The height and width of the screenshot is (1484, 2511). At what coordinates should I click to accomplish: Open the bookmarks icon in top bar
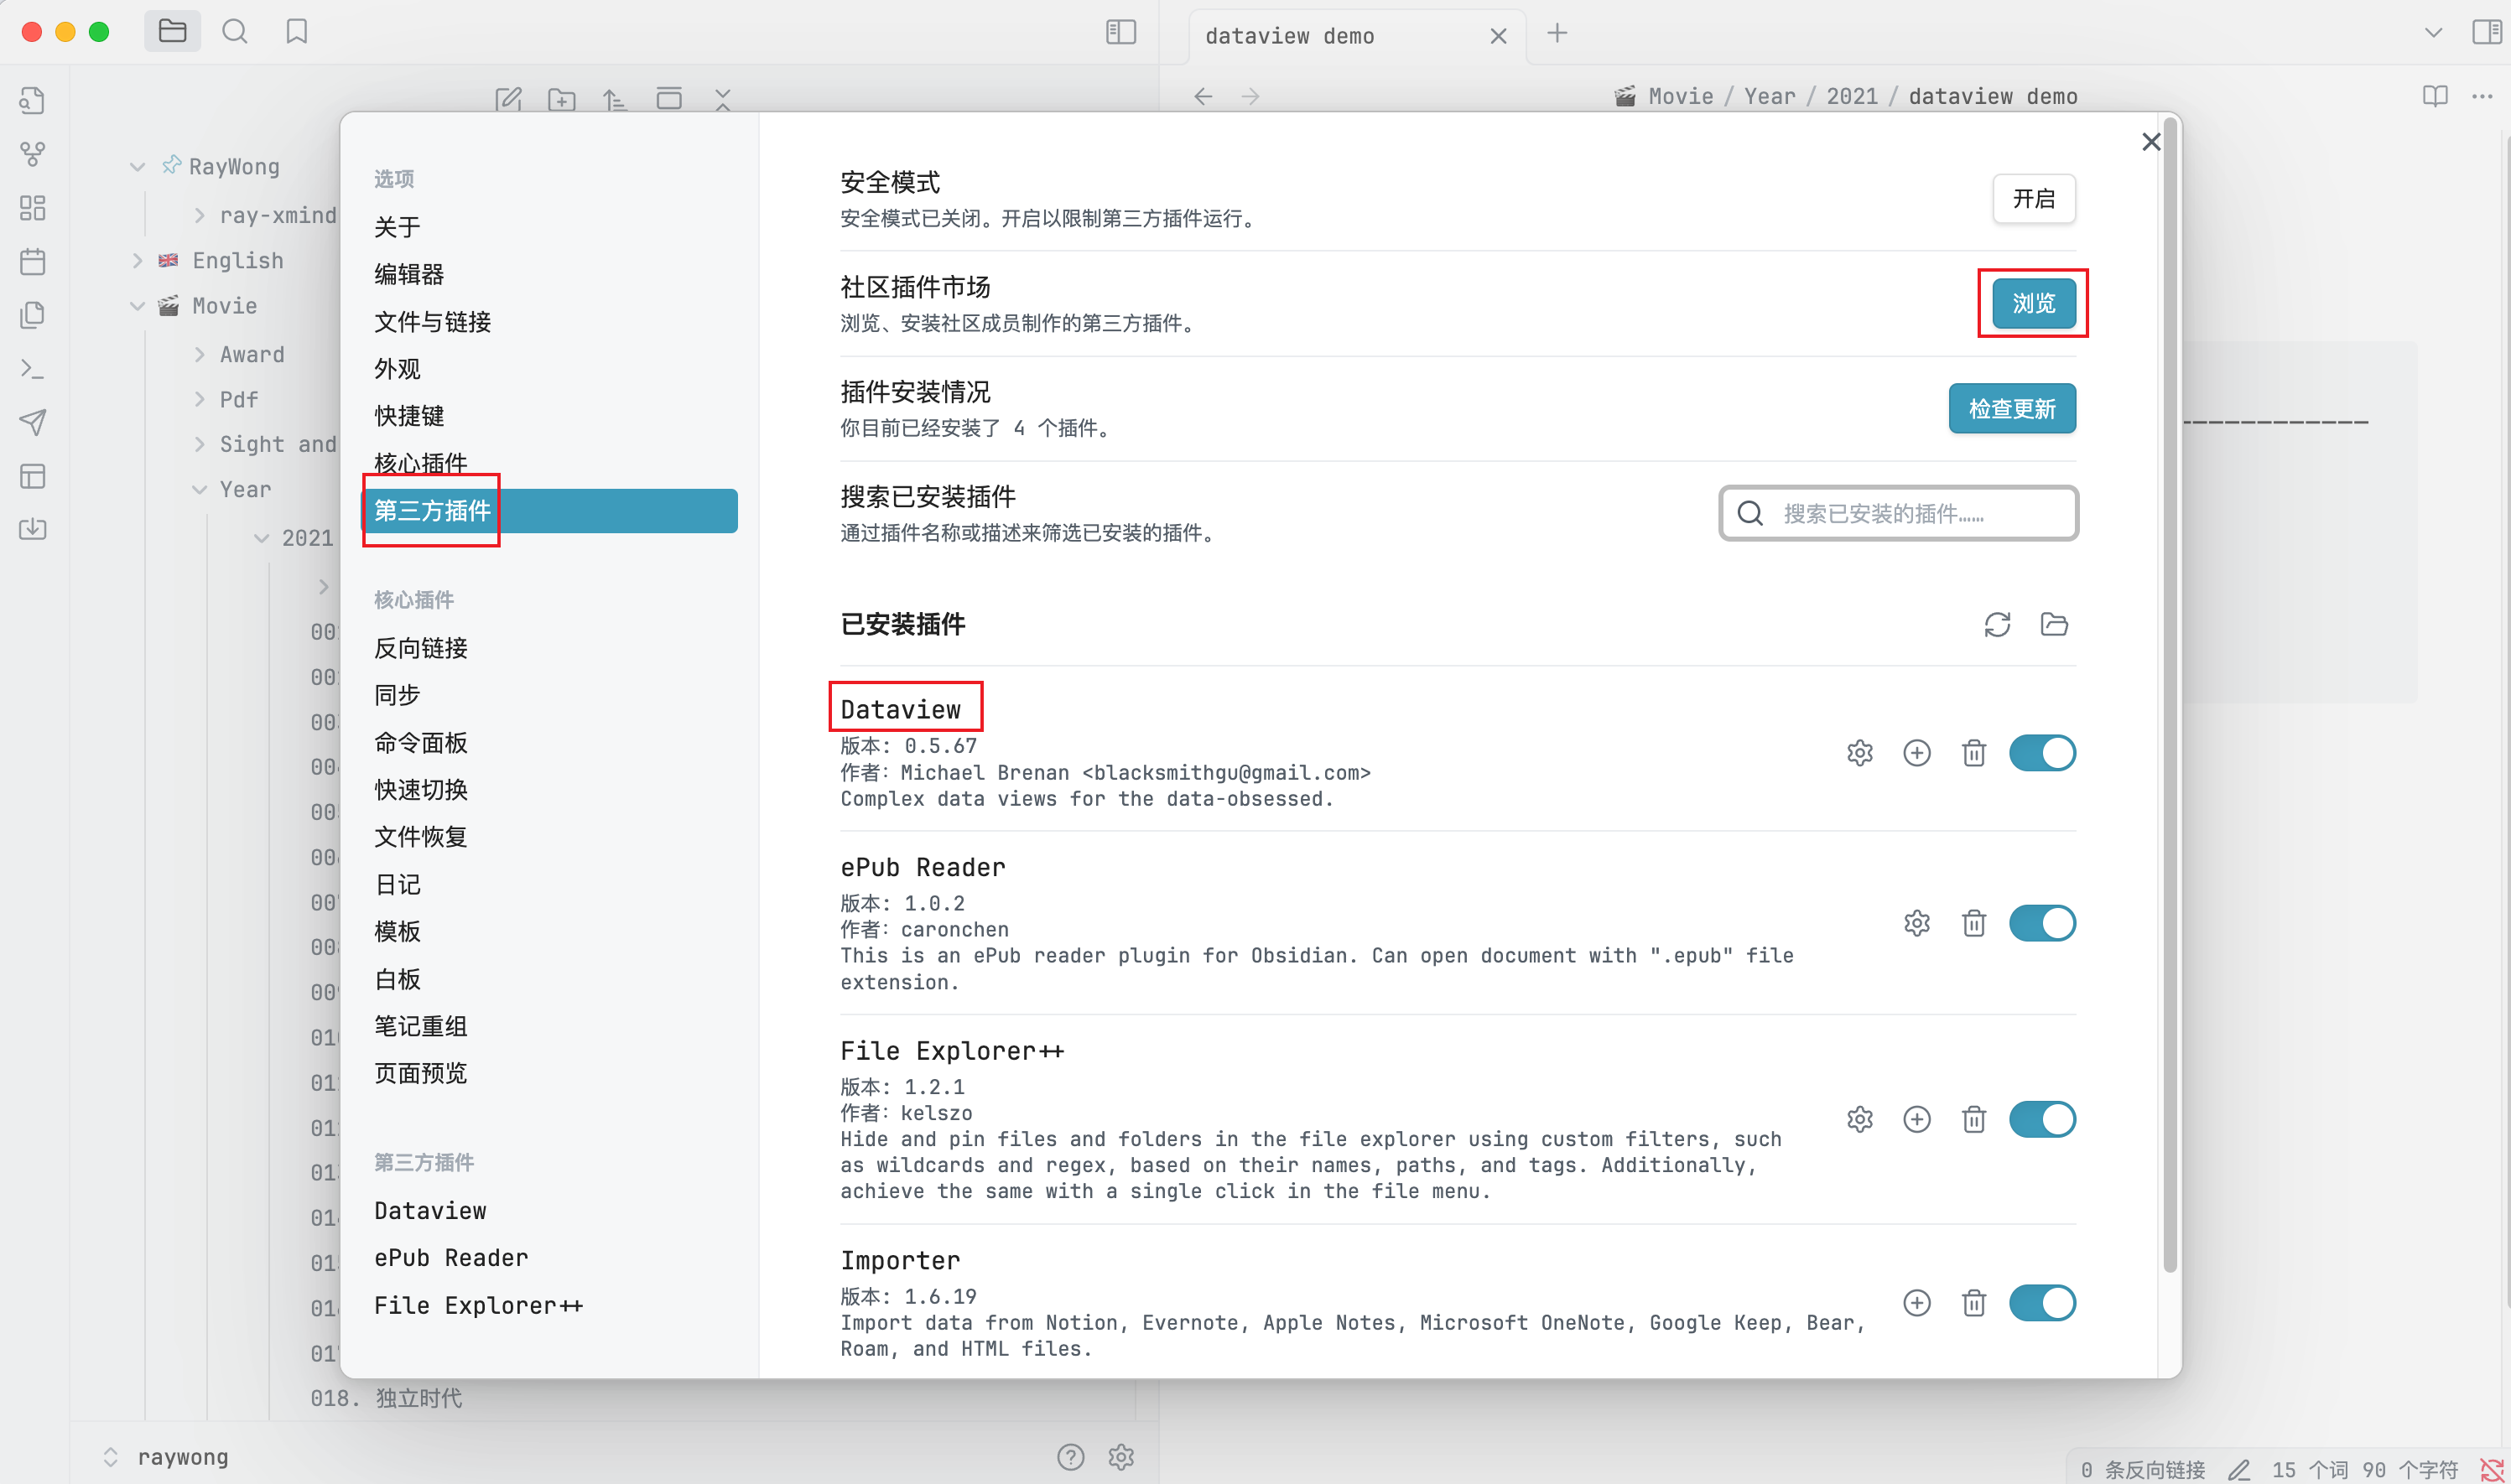[x=297, y=31]
